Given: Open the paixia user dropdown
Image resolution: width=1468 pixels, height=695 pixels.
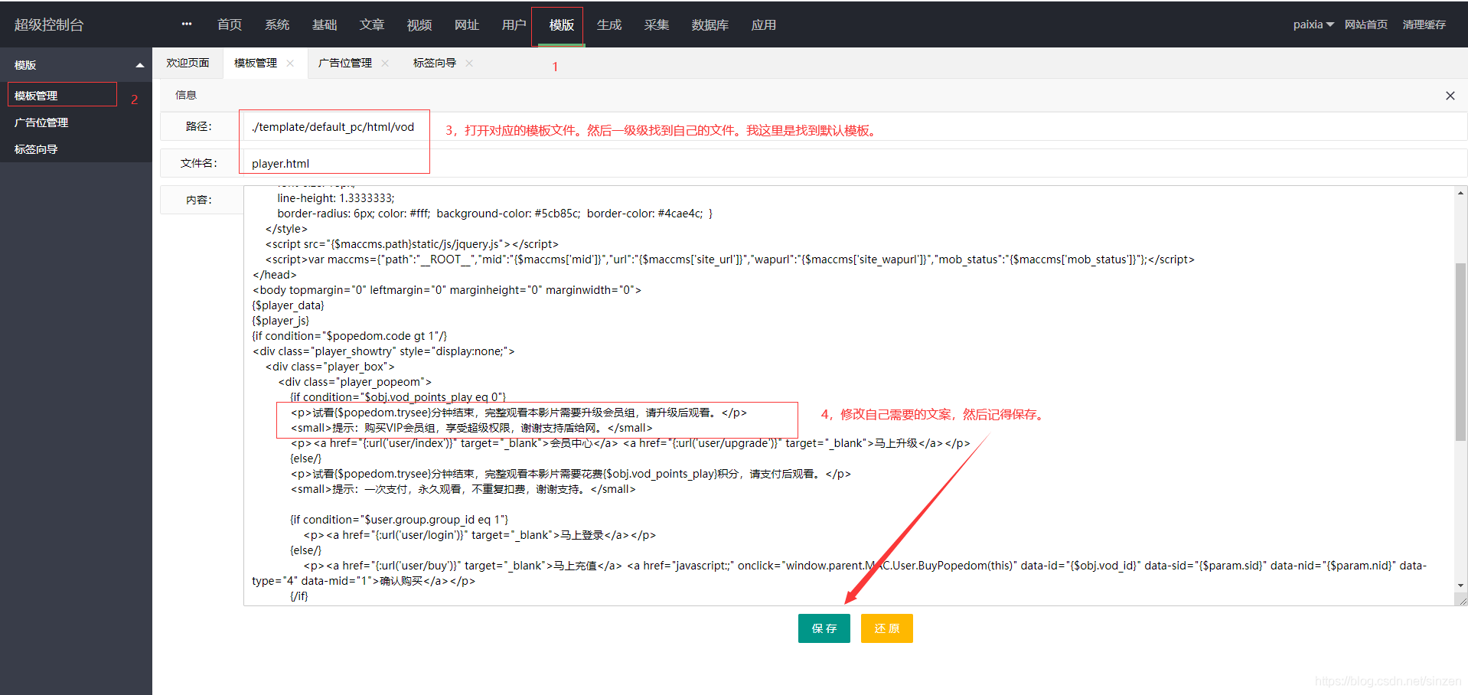Looking at the screenshot, I should click(x=1313, y=24).
